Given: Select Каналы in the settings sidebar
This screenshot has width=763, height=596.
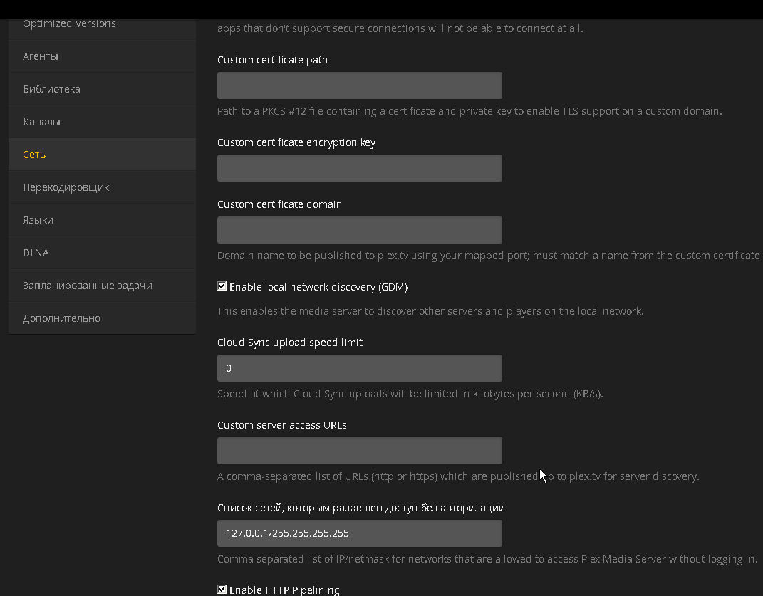Looking at the screenshot, I should [41, 122].
